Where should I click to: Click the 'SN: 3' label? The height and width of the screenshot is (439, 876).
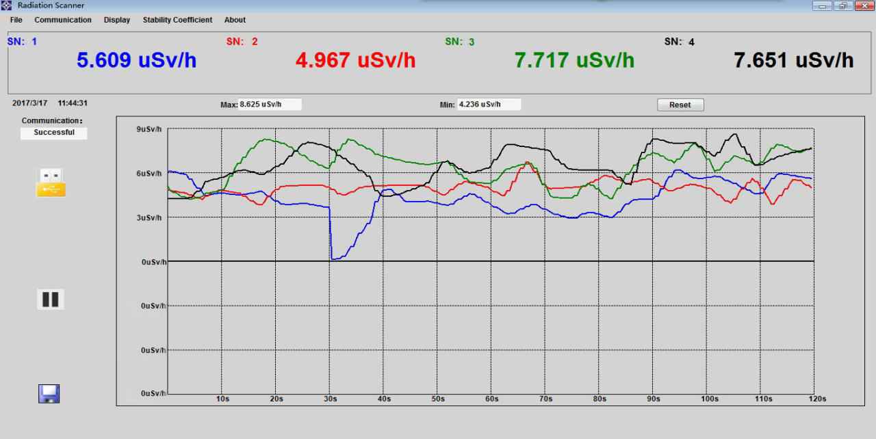pyautogui.click(x=460, y=42)
